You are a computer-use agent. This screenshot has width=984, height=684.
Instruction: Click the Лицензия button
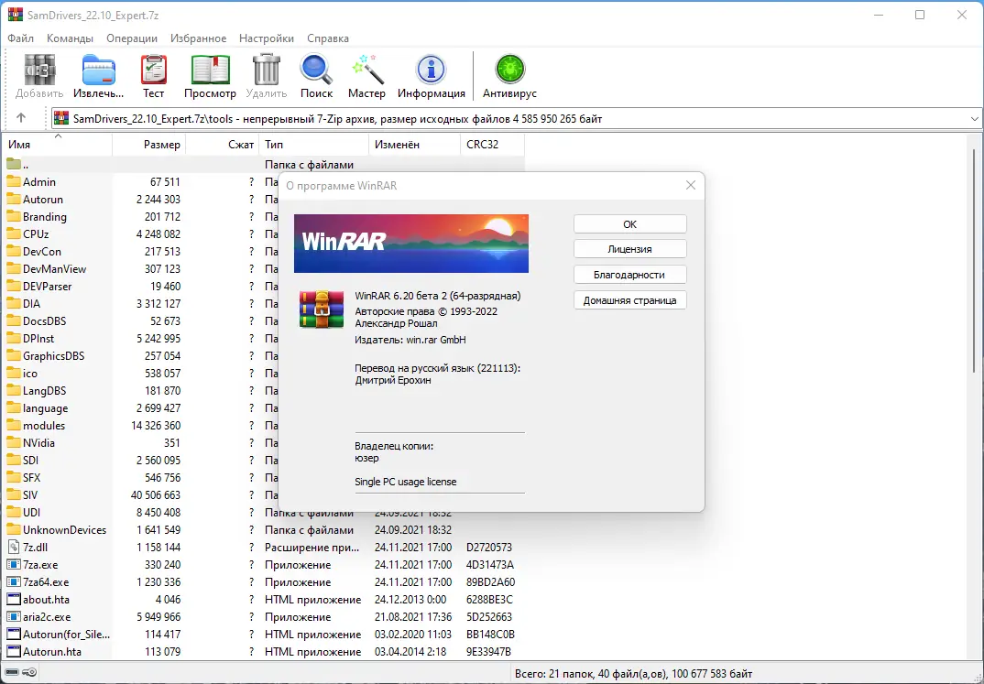[630, 249]
